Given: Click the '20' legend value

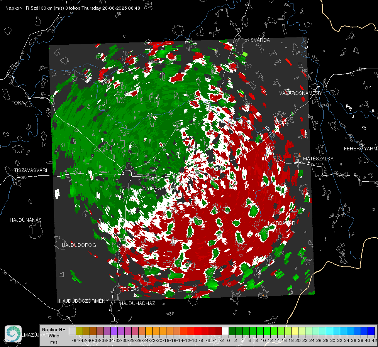Looking at the screenshot, I should [x=298, y=340].
